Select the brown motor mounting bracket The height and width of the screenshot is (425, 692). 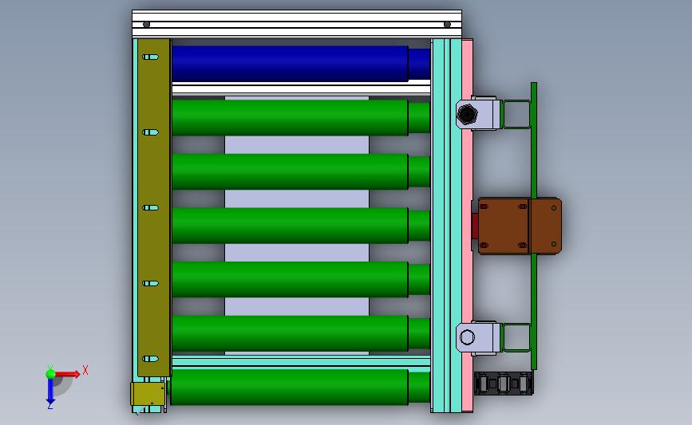click(520, 226)
